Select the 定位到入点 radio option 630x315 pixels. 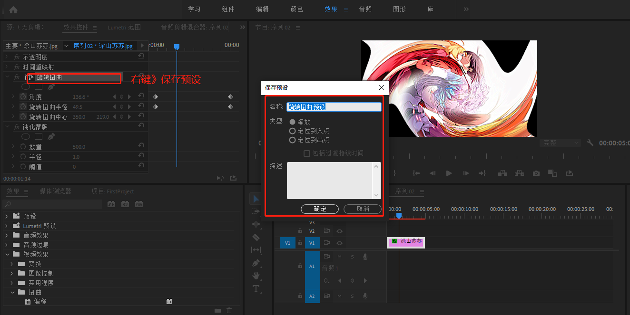click(x=293, y=131)
